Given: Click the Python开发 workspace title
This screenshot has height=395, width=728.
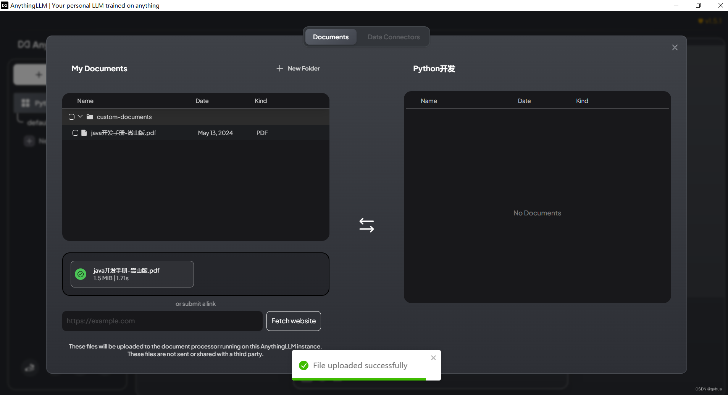Looking at the screenshot, I should pos(434,69).
